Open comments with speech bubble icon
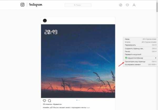The image size is (158, 110). (x=50, y=101)
